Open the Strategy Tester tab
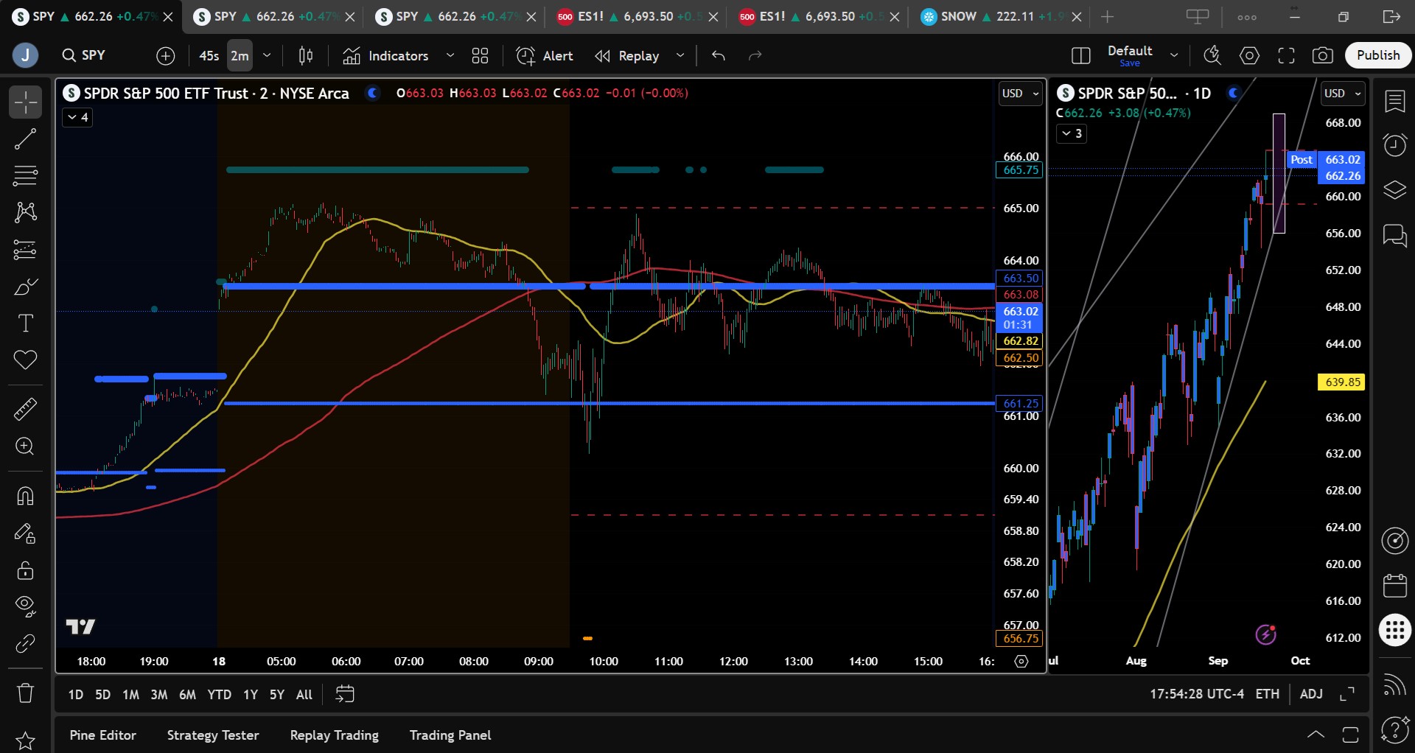Viewport: 1415px width, 753px height. [213, 735]
